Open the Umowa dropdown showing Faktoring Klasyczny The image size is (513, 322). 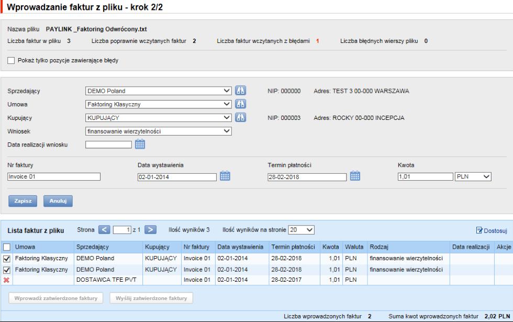(158, 104)
